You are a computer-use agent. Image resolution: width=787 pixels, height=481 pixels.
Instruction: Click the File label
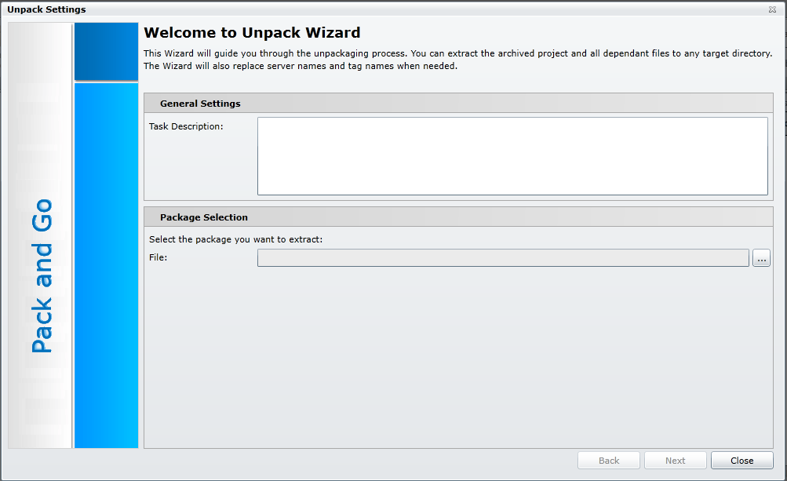click(158, 257)
